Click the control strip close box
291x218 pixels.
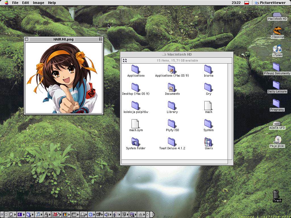(x=2, y=215)
